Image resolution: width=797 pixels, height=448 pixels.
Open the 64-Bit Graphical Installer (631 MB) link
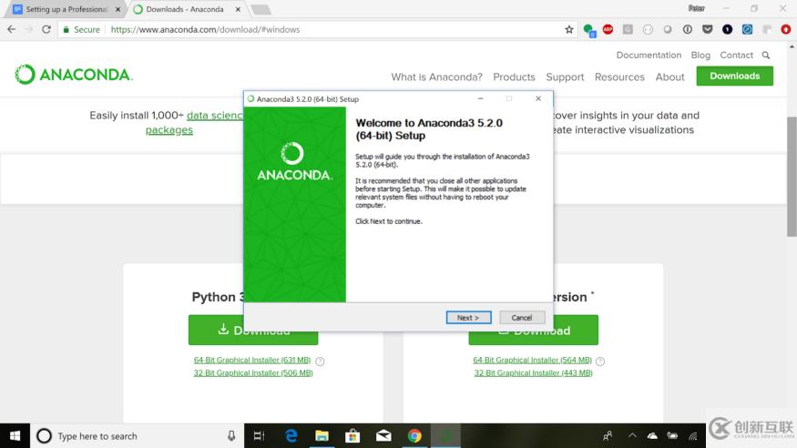(252, 360)
